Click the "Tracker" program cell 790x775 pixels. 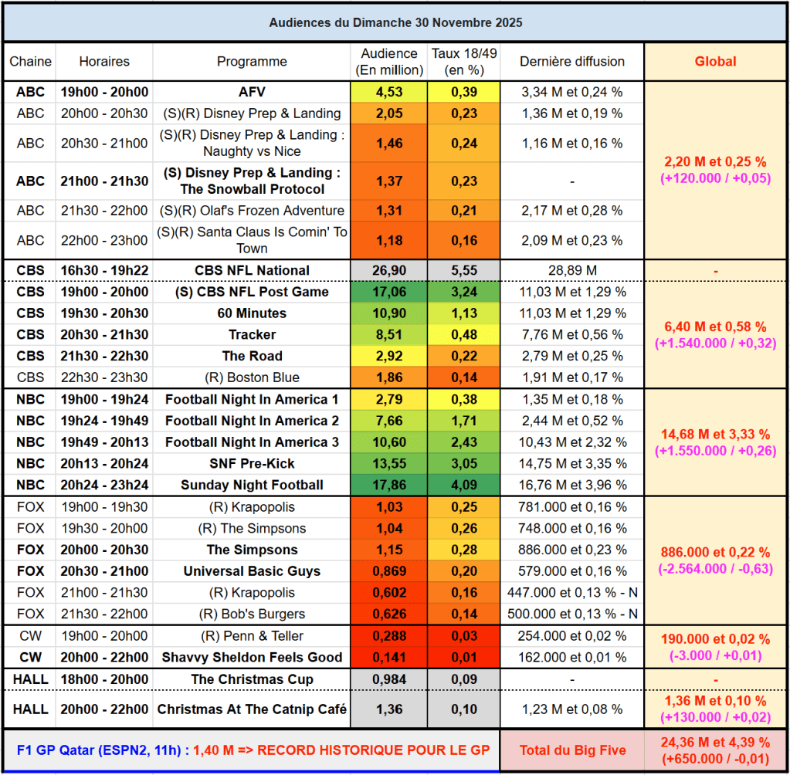252,335
